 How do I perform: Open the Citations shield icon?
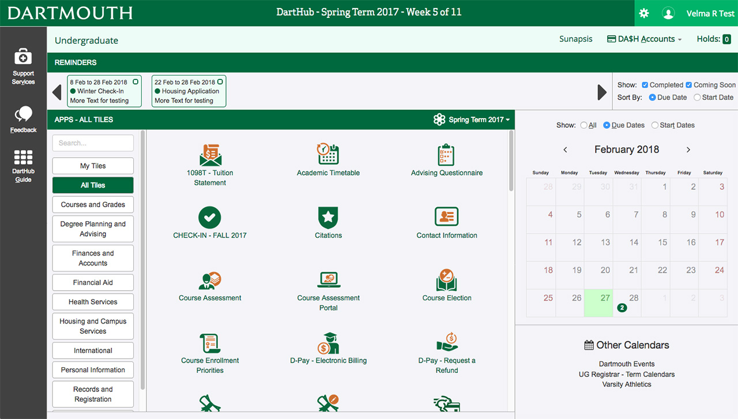click(328, 218)
